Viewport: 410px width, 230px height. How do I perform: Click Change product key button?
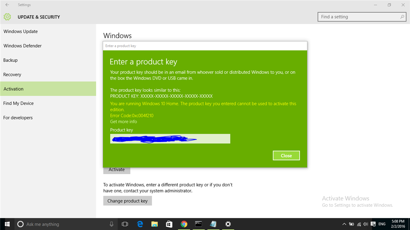tap(127, 201)
